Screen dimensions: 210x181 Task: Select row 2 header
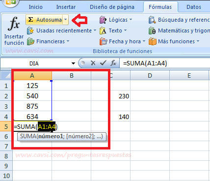pos(6,96)
